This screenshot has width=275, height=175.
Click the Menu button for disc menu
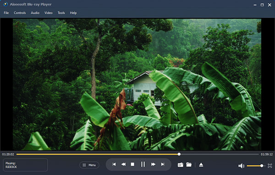coord(89,165)
